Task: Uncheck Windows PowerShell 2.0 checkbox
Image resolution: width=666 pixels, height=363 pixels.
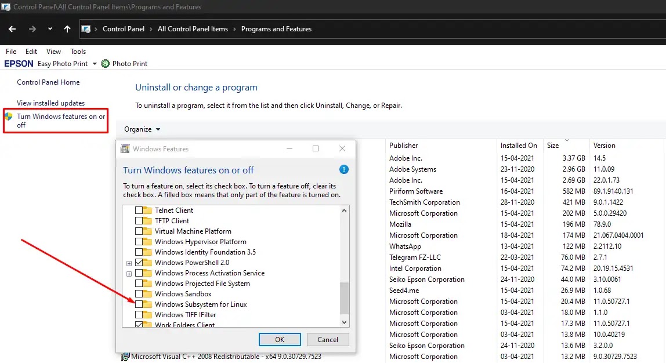Action: pos(139,262)
